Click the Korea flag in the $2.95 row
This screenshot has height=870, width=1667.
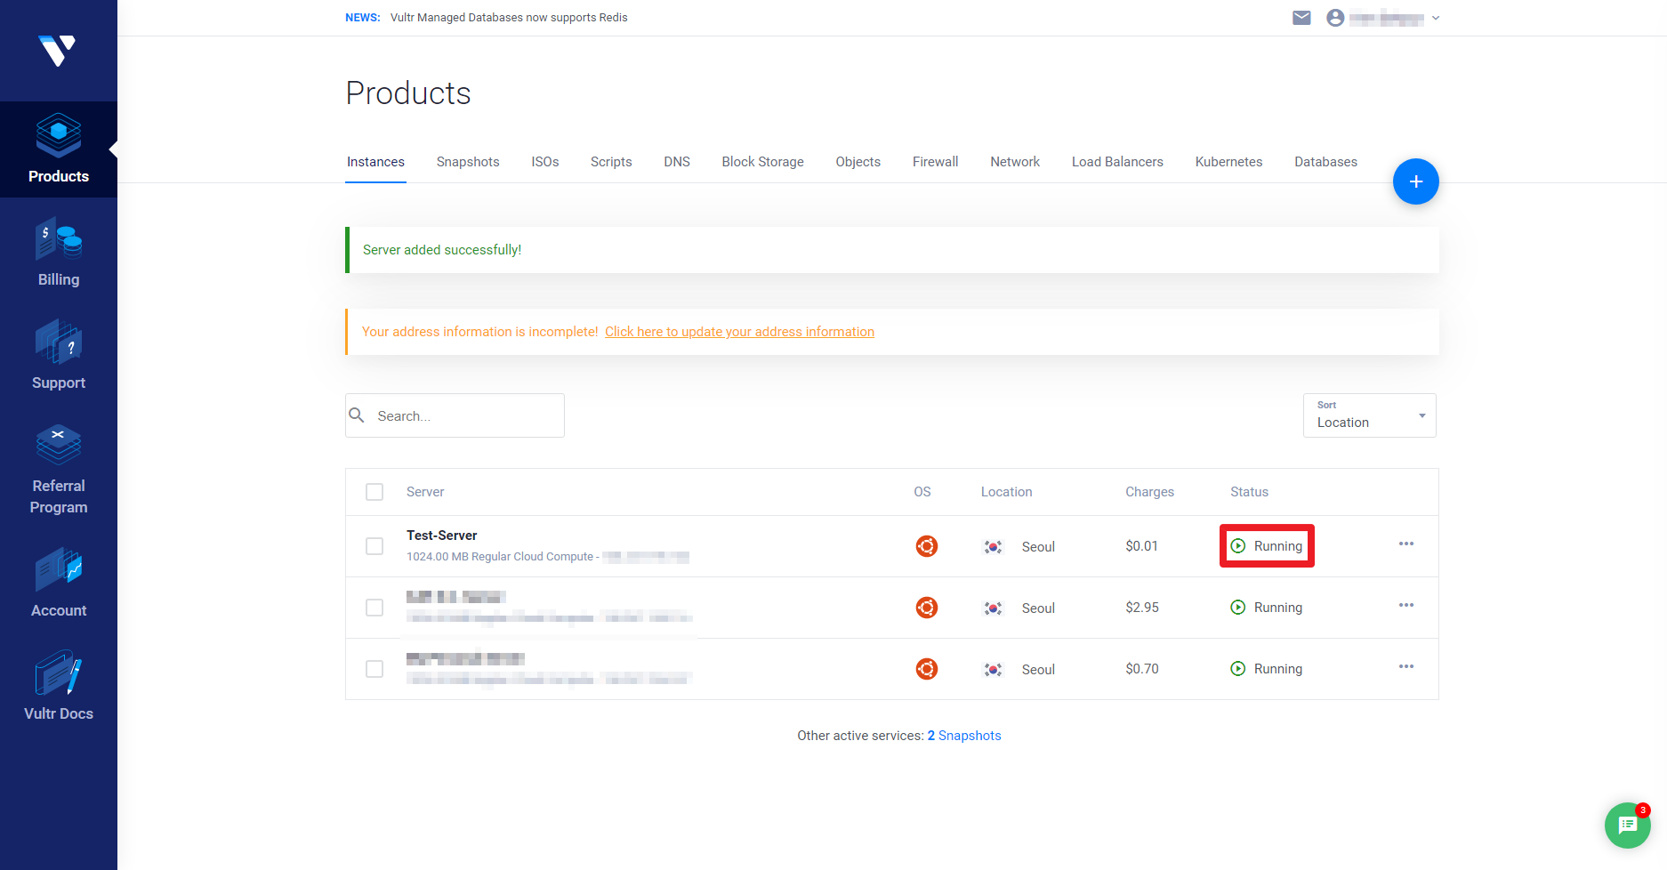[x=993, y=608]
